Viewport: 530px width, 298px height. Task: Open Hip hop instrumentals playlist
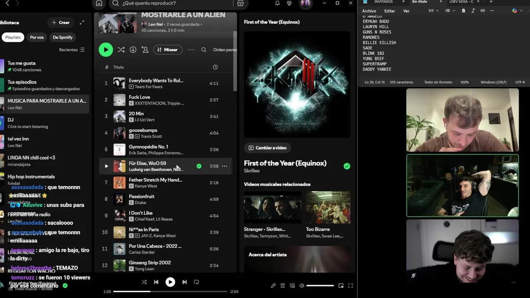[x=44, y=180]
